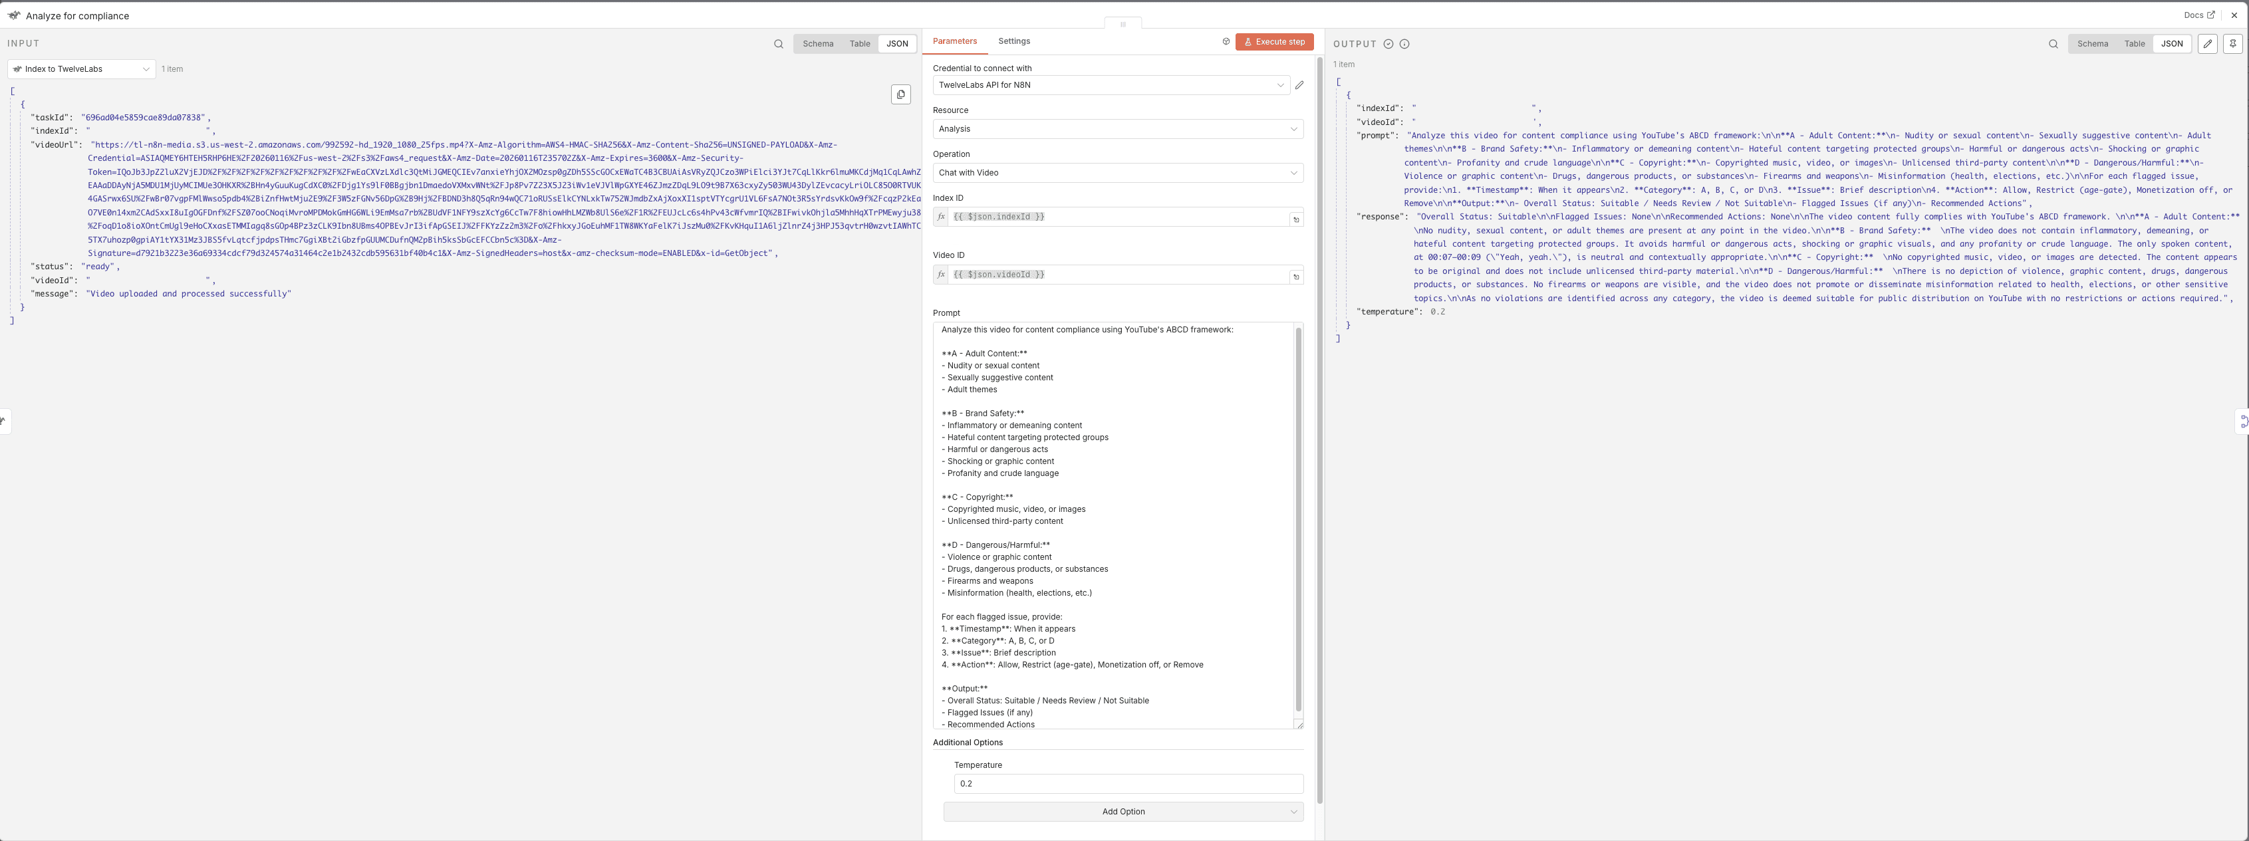Click the Prompt textarea vertical scrollbar
This screenshot has height=841, width=2249.
pos(1298,521)
